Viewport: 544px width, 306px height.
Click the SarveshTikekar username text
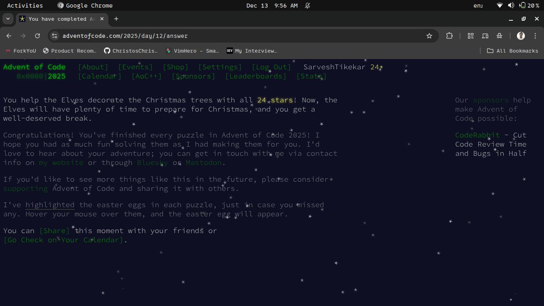pos(335,67)
